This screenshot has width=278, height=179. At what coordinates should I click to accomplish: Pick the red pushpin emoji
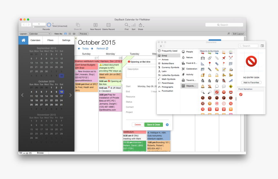click(224, 58)
